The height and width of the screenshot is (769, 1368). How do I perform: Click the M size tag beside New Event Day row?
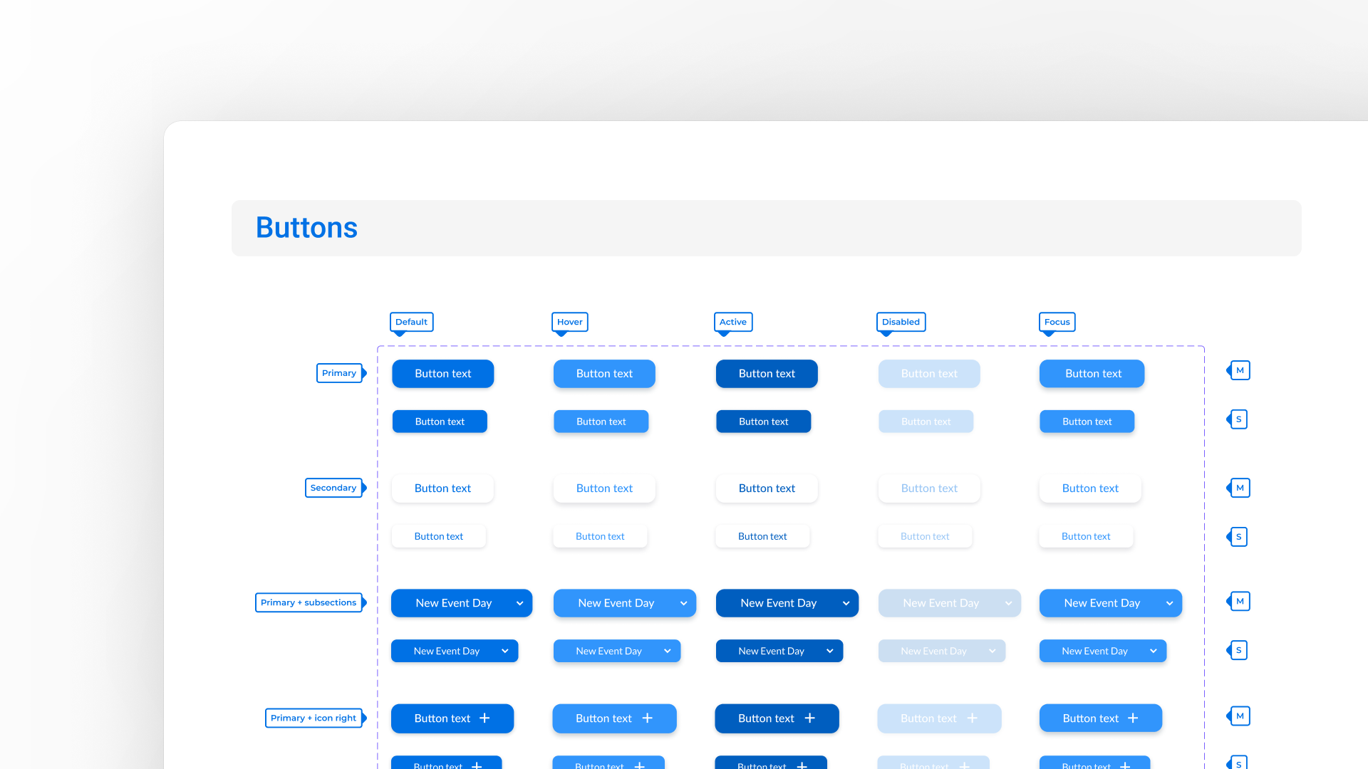coord(1240,601)
